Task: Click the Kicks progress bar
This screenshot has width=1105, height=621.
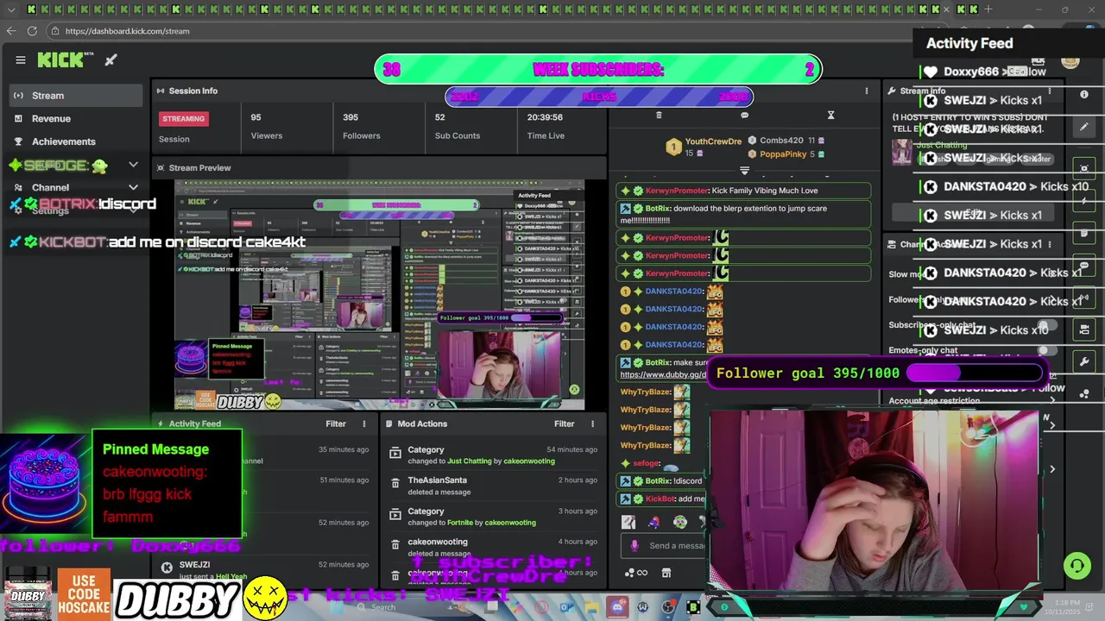Action: coord(599,97)
